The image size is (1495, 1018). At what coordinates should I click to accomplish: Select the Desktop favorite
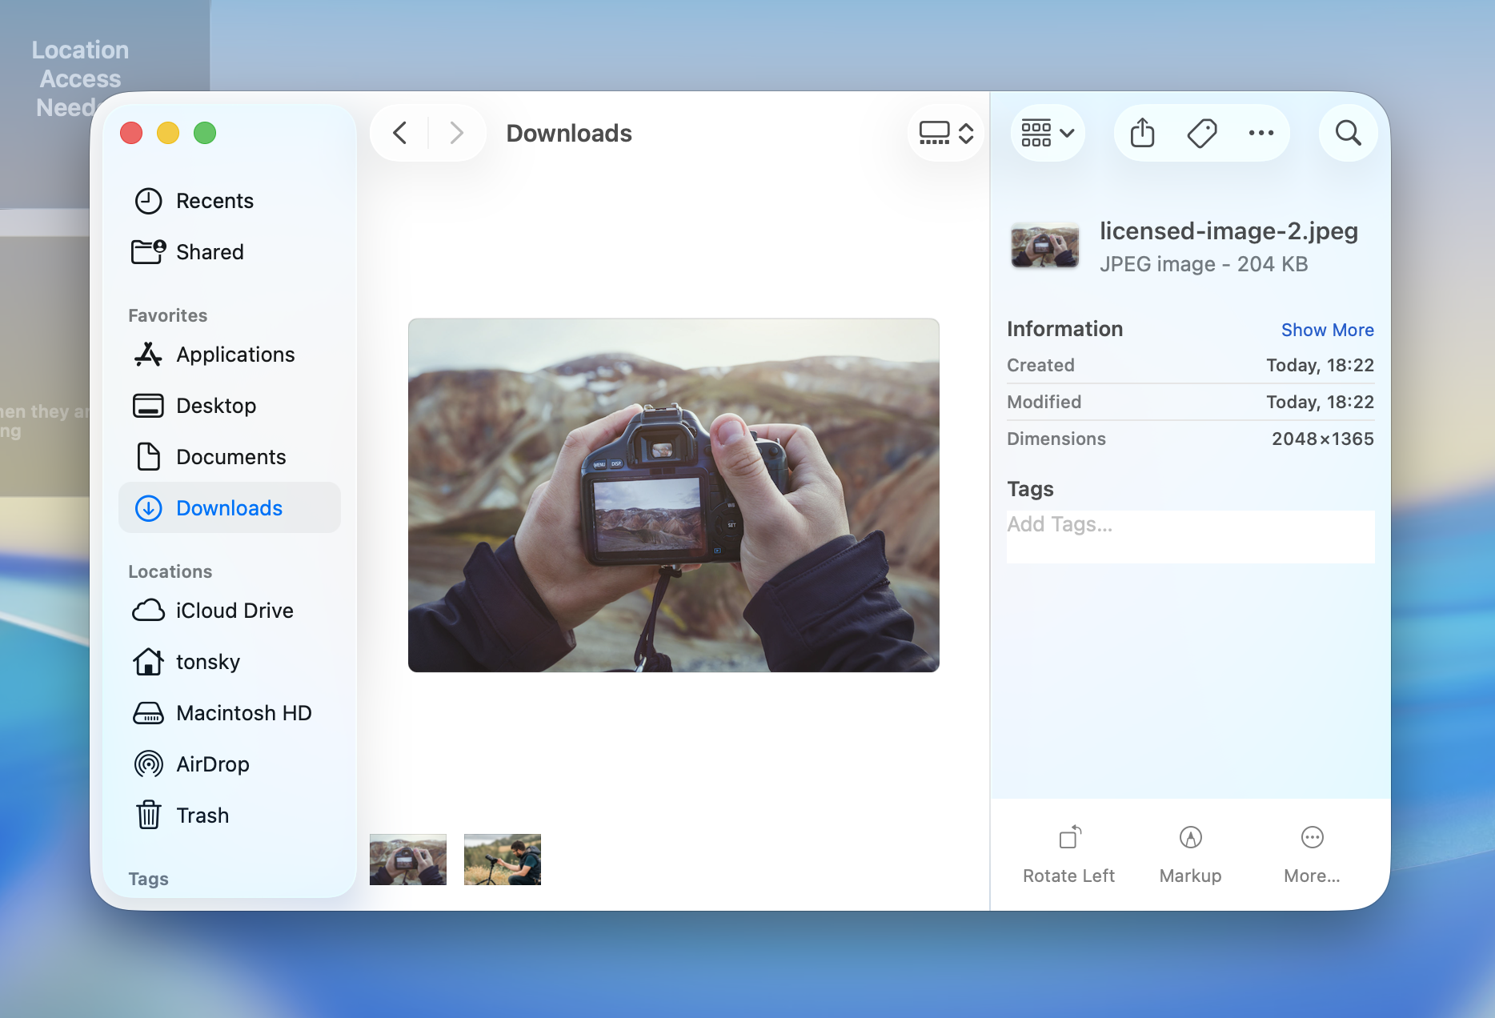pos(216,406)
